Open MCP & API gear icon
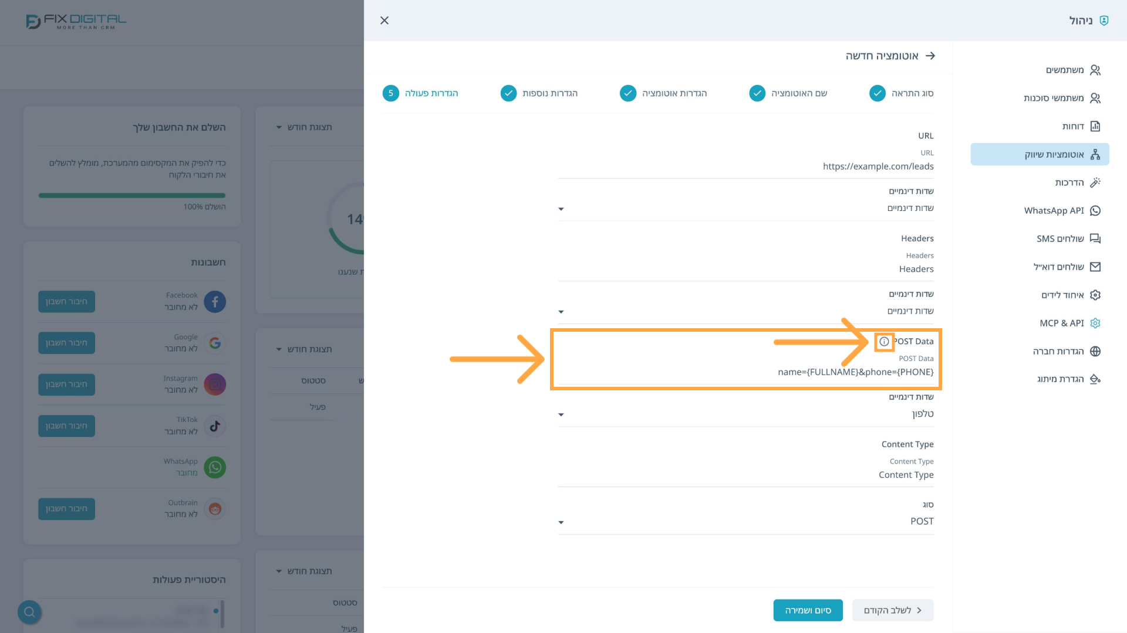The width and height of the screenshot is (1127, 633). [1095, 324]
